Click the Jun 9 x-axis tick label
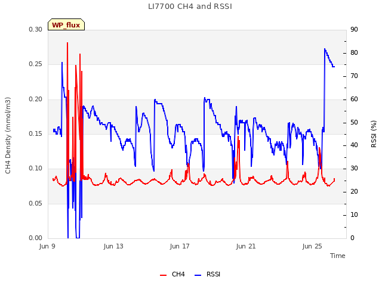Image resolution: width=382 pixels, height=286 pixels. tap(47, 246)
